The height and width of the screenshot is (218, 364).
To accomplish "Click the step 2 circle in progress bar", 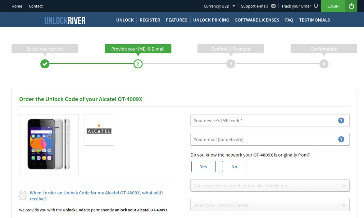I will point(138,64).
